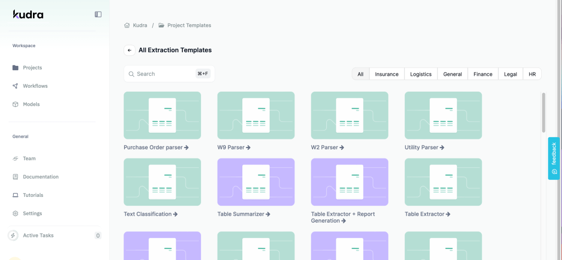Focus the Search templates field
This screenshot has width=562, height=260.
tap(169, 74)
